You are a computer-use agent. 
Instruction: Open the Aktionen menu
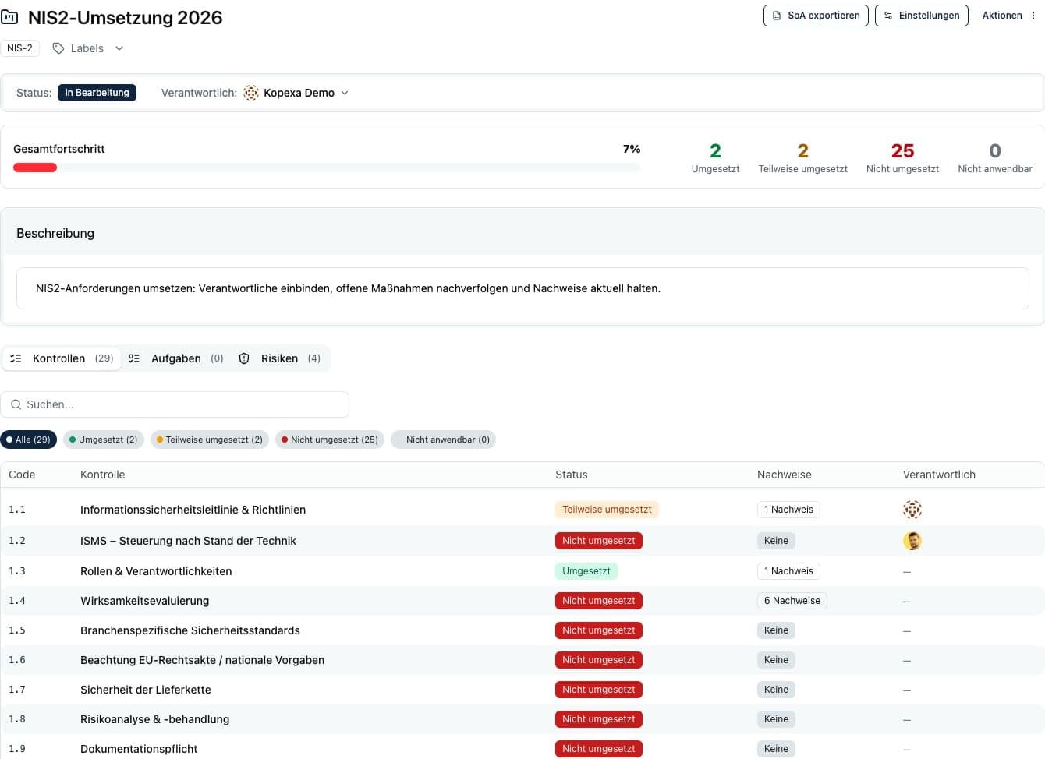(1009, 16)
